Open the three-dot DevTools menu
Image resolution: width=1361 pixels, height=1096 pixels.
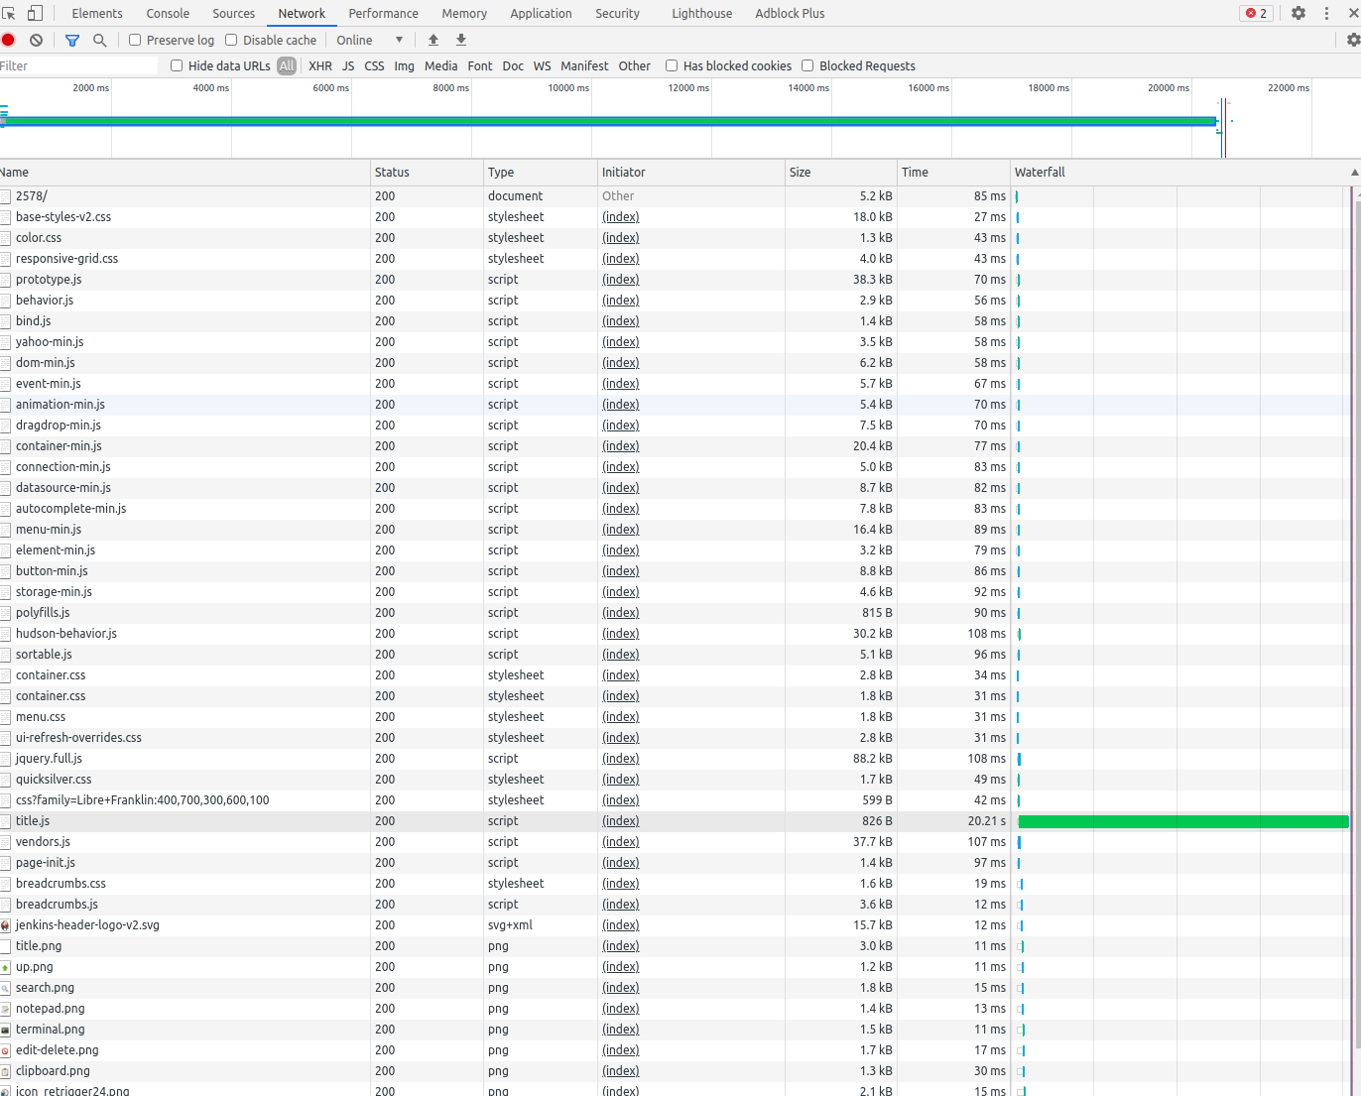tap(1326, 13)
